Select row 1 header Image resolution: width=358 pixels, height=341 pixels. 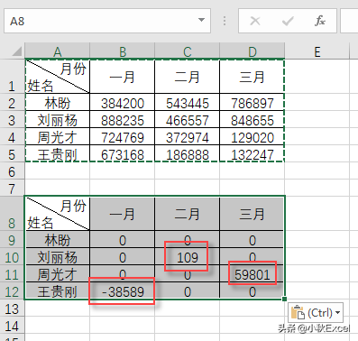click(12, 77)
